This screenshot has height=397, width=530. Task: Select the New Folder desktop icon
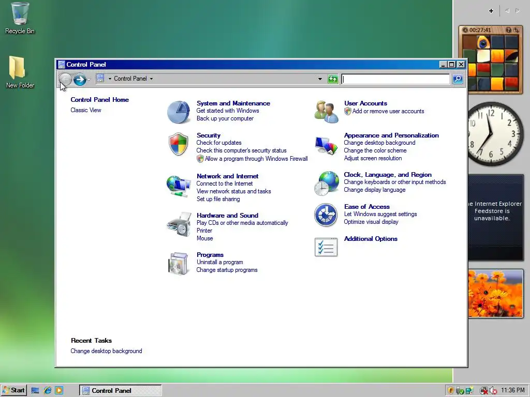[20, 72]
